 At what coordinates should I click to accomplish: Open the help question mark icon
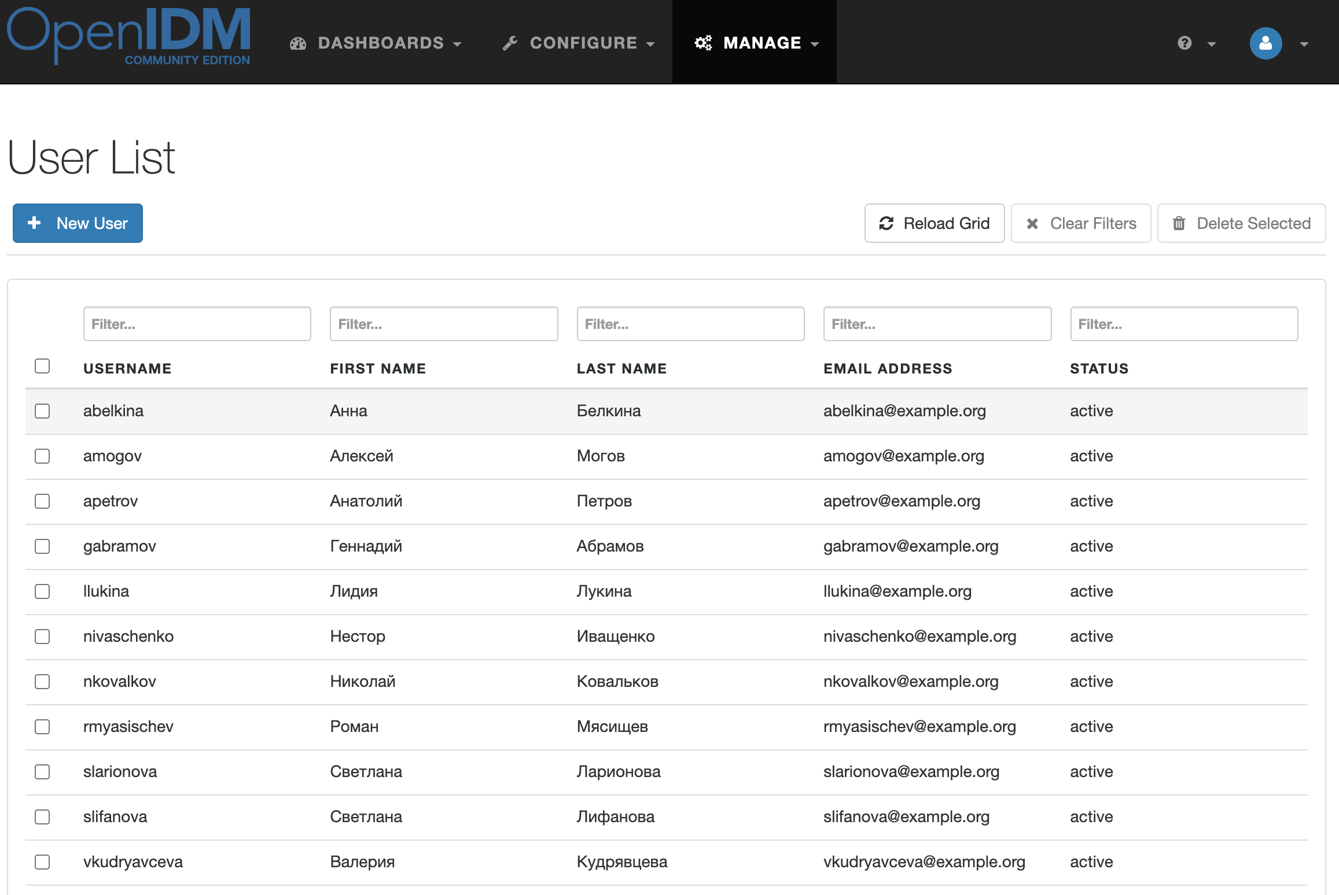pyautogui.click(x=1184, y=43)
